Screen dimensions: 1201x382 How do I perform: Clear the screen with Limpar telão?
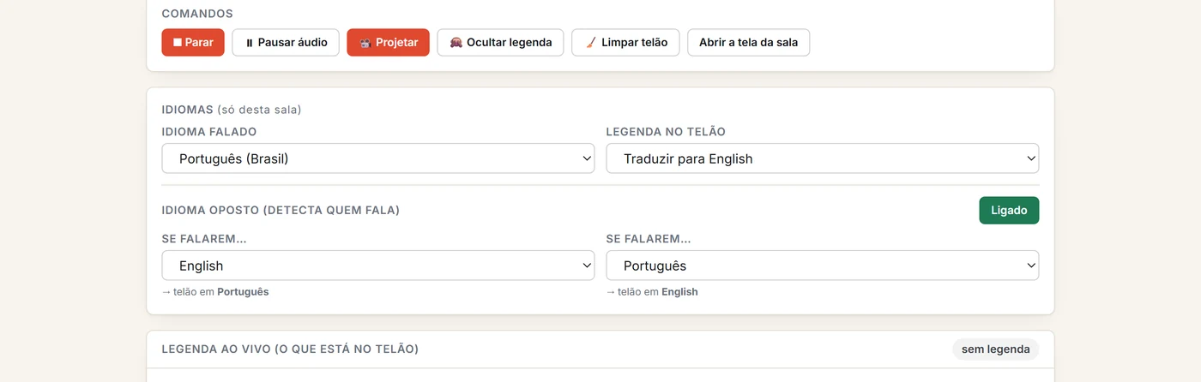click(625, 42)
